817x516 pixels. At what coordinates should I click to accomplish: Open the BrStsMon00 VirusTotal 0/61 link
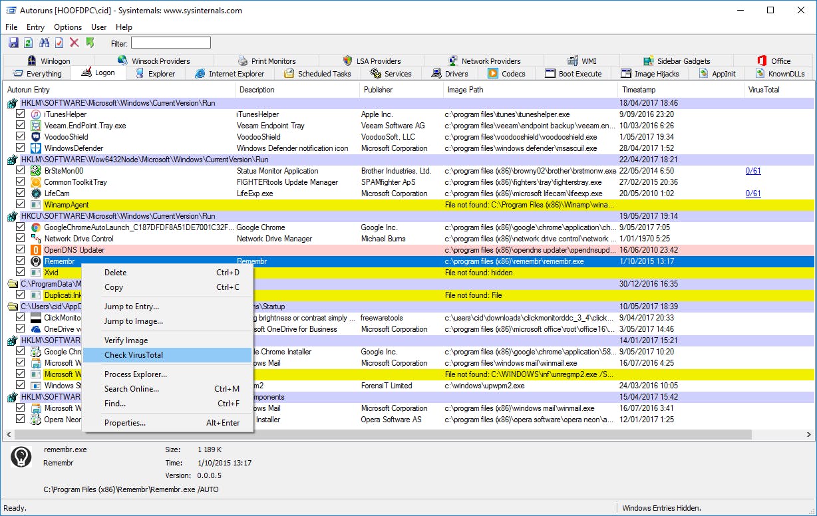tap(753, 171)
